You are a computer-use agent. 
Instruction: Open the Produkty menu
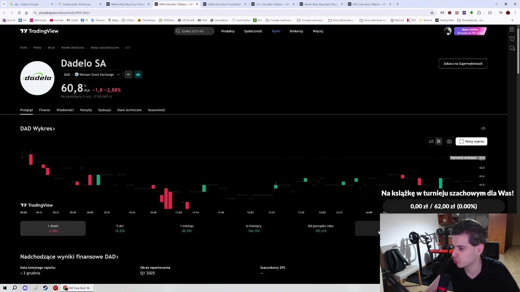click(227, 31)
